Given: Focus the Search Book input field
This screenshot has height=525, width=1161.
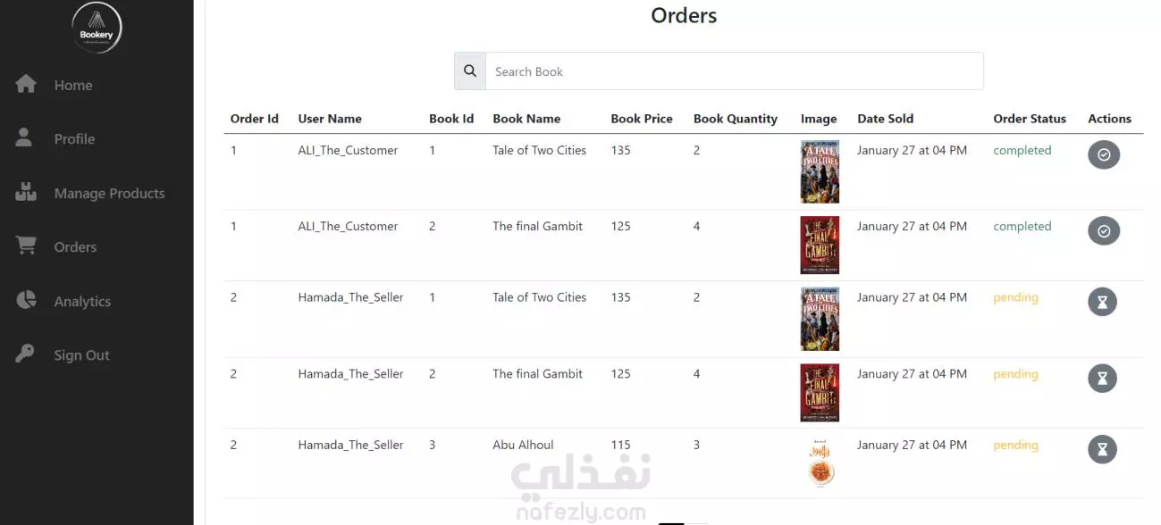Looking at the screenshot, I should (734, 71).
